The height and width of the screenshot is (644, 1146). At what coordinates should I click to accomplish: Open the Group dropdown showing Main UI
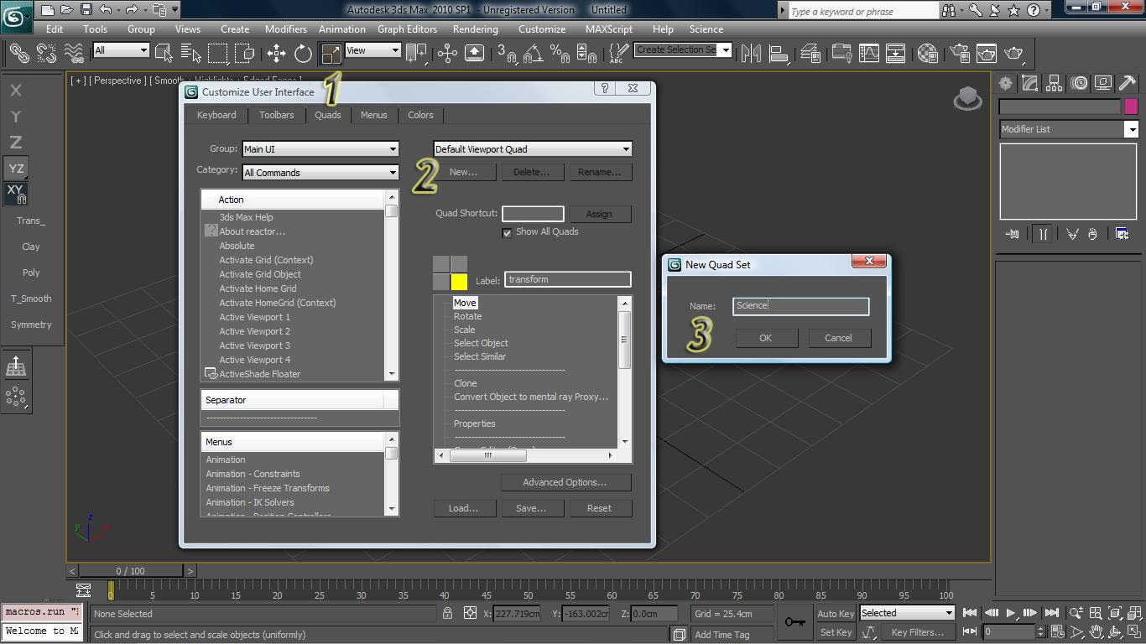click(x=320, y=149)
